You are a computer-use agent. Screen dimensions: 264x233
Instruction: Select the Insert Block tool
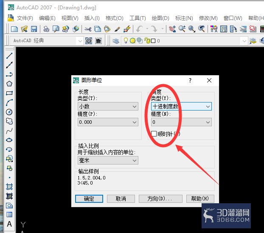tap(9, 159)
